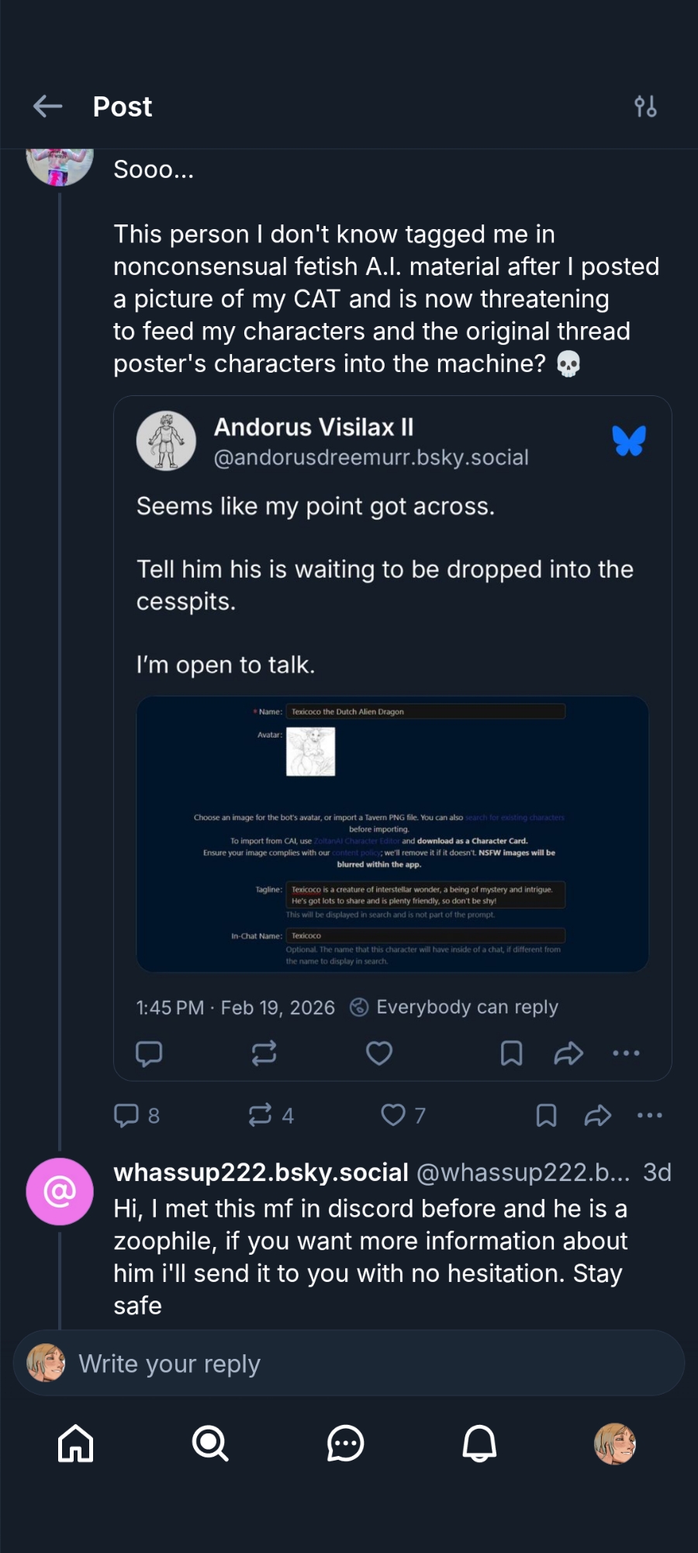Open whassup222.bsky.social profile name link

point(261,1173)
